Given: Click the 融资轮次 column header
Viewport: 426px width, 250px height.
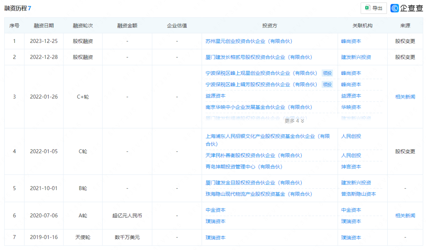Looking at the screenshot, I should (83, 26).
